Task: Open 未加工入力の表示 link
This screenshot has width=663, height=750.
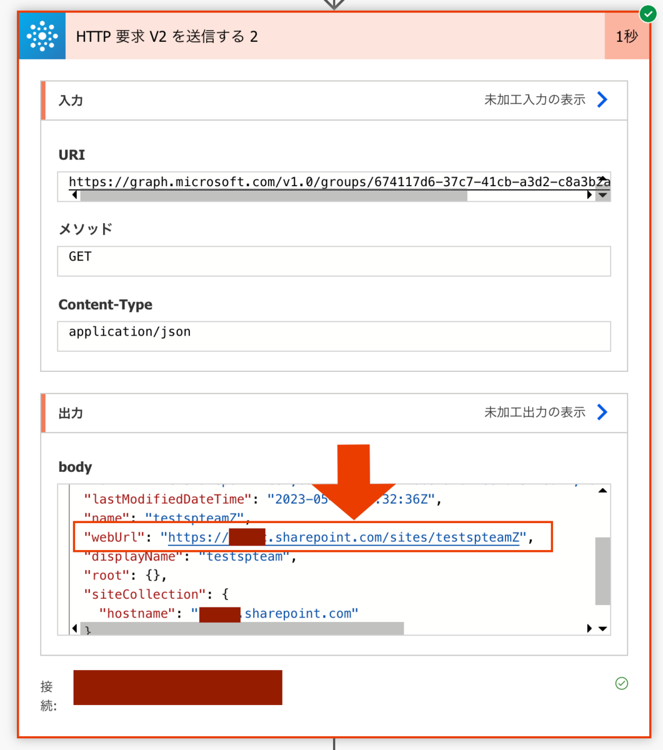Action: 535,99
